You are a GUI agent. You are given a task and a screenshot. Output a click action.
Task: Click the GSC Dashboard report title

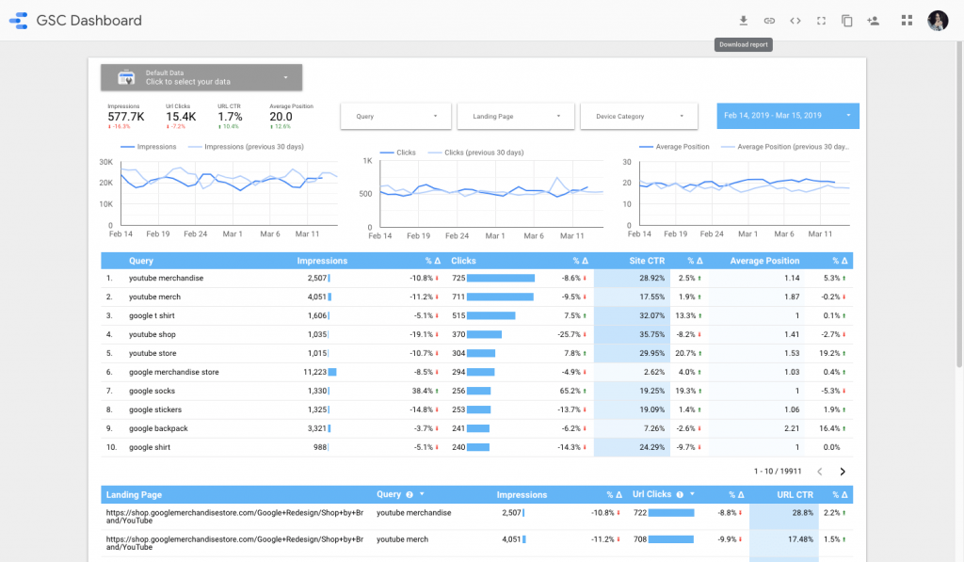coord(89,21)
